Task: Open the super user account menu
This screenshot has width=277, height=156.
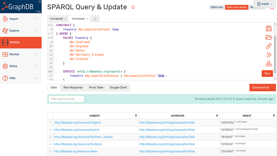Action: [x=265, y=4]
